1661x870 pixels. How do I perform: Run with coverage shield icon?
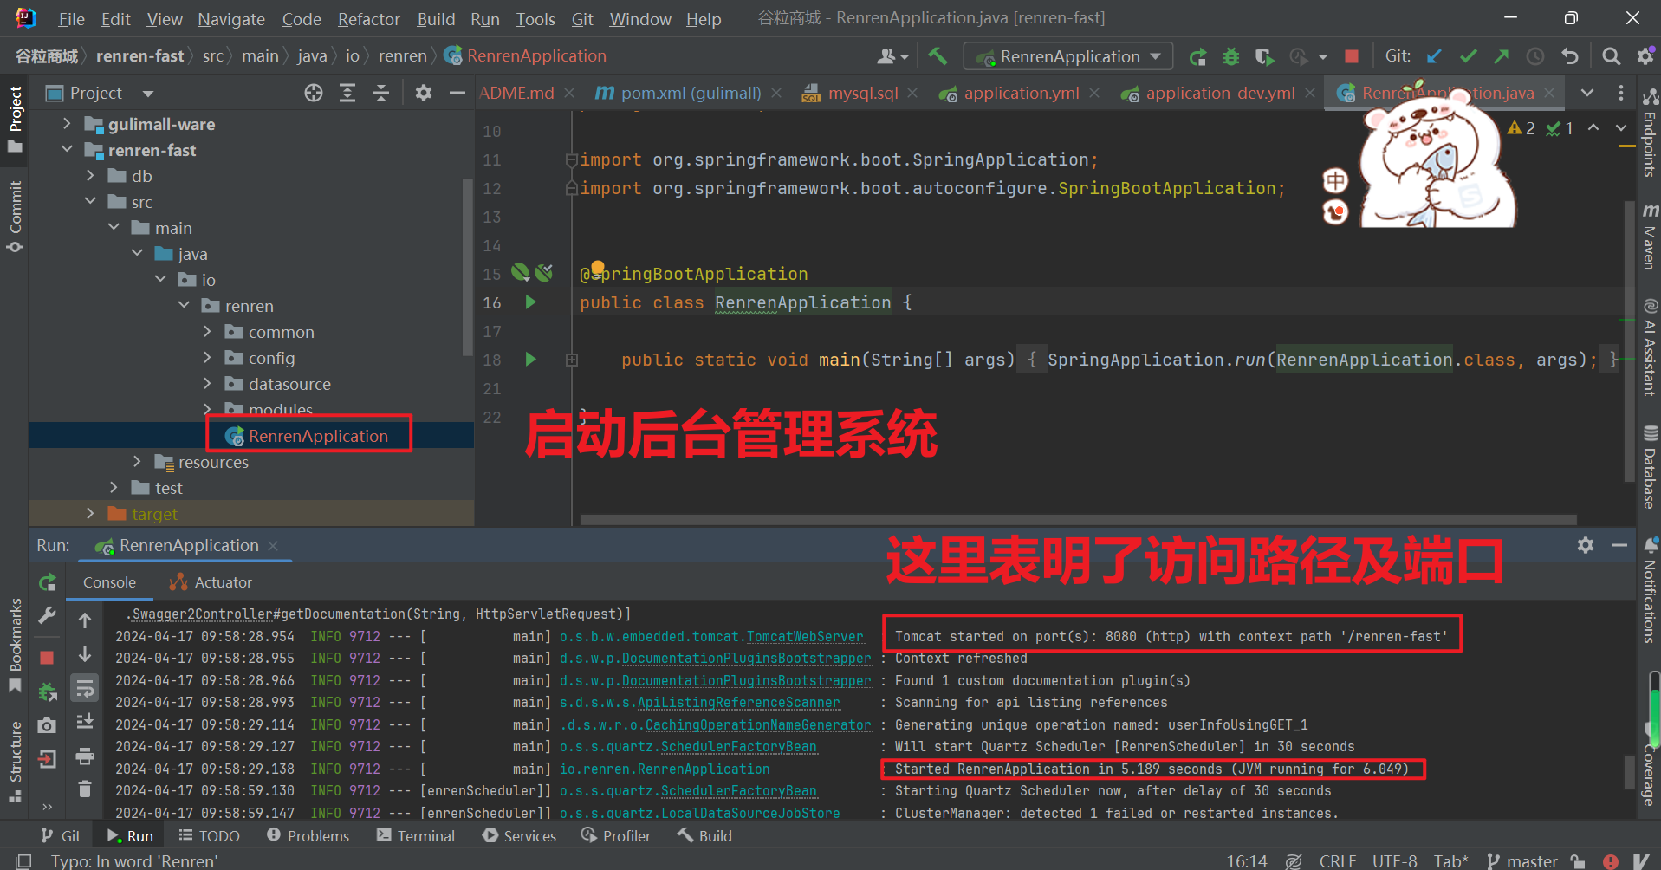click(x=1264, y=56)
